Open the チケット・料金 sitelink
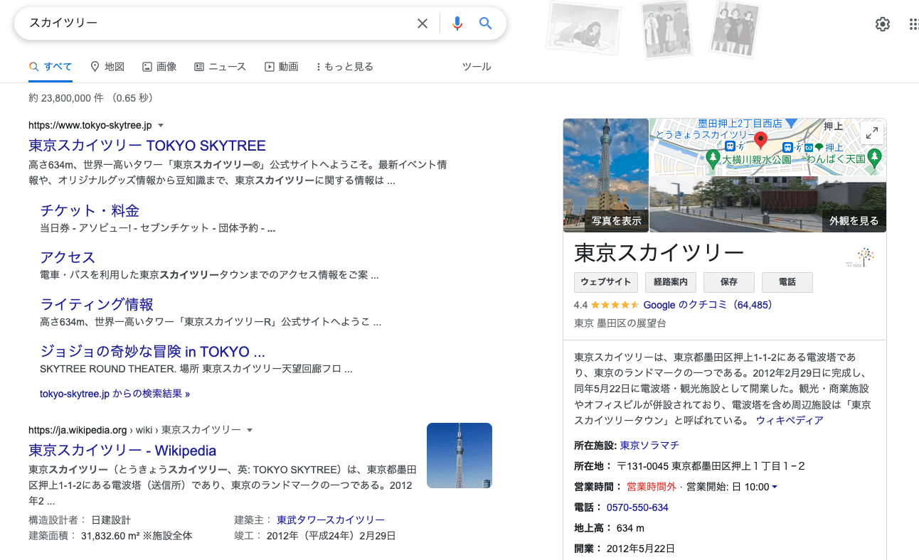 point(90,210)
